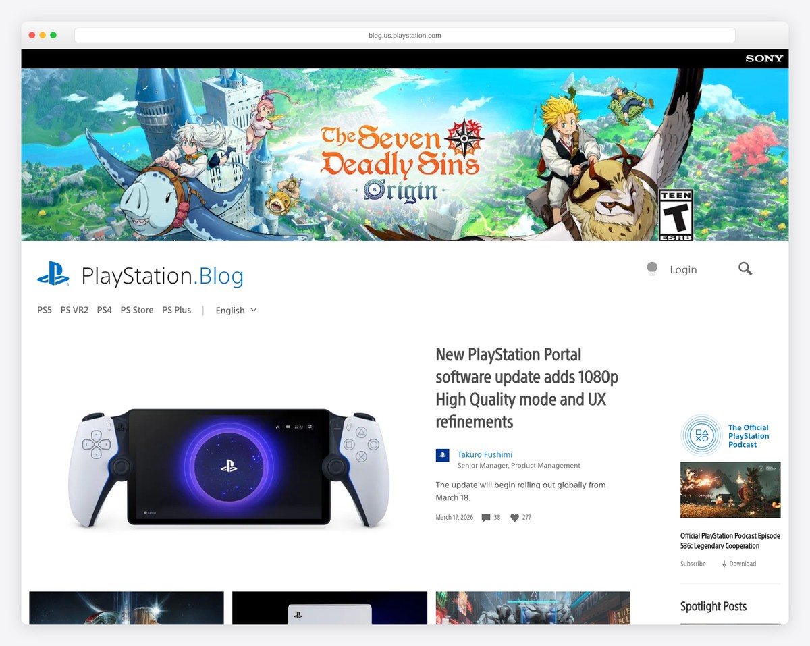The height and width of the screenshot is (646, 810).
Task: Select PS Plus in the navigation menu
Action: click(x=176, y=310)
